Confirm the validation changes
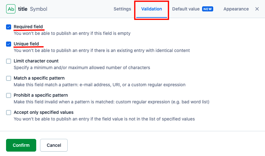 pyautogui.click(x=21, y=145)
